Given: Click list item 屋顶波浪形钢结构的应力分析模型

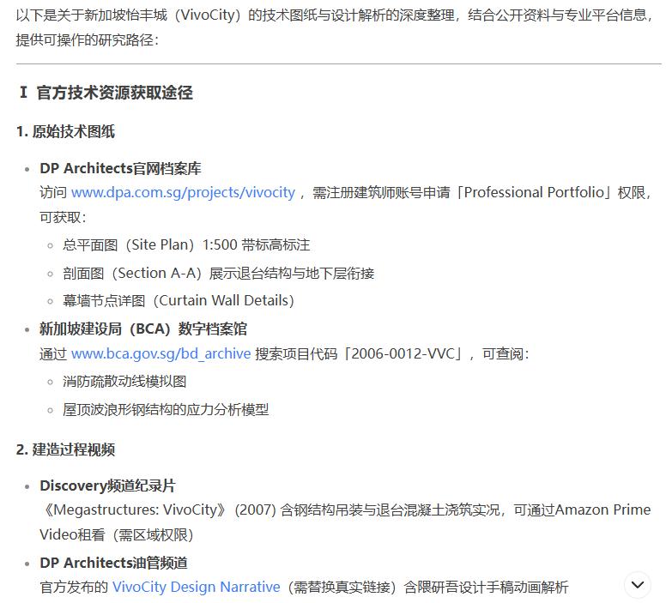Looking at the screenshot, I should (x=166, y=410).
